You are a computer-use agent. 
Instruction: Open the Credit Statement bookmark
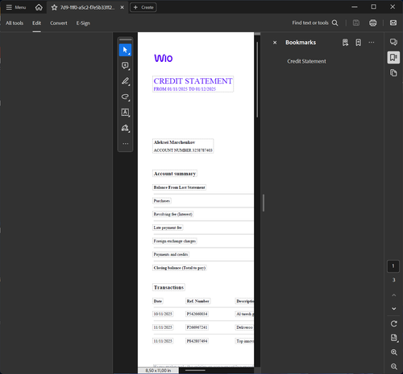point(306,61)
